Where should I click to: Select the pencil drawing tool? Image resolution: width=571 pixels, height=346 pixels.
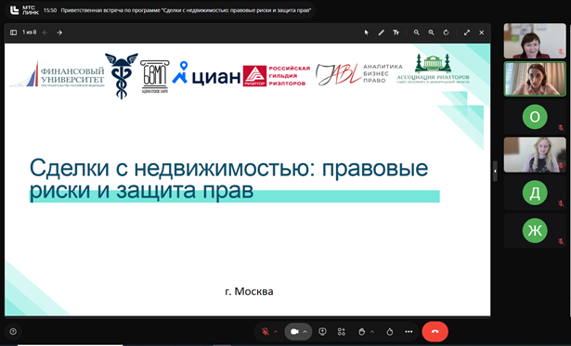coord(381,32)
